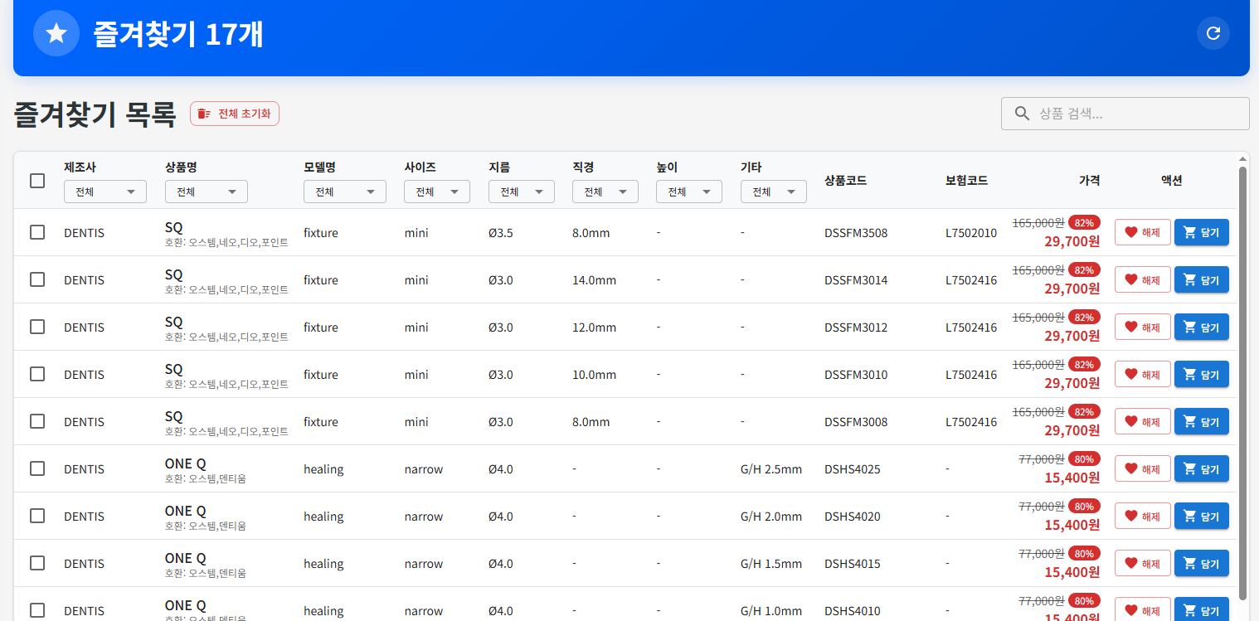Click the refresh icon in blue header
Screen dimensions: 1259x621
(1213, 33)
